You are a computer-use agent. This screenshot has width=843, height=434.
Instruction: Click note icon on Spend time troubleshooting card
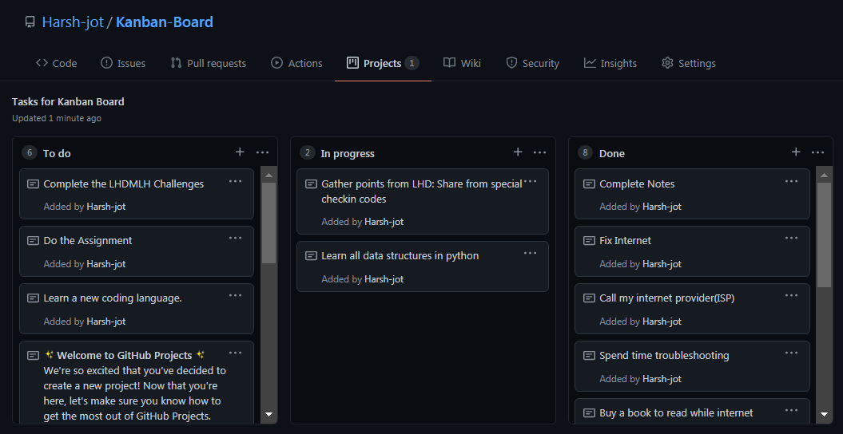tap(589, 356)
